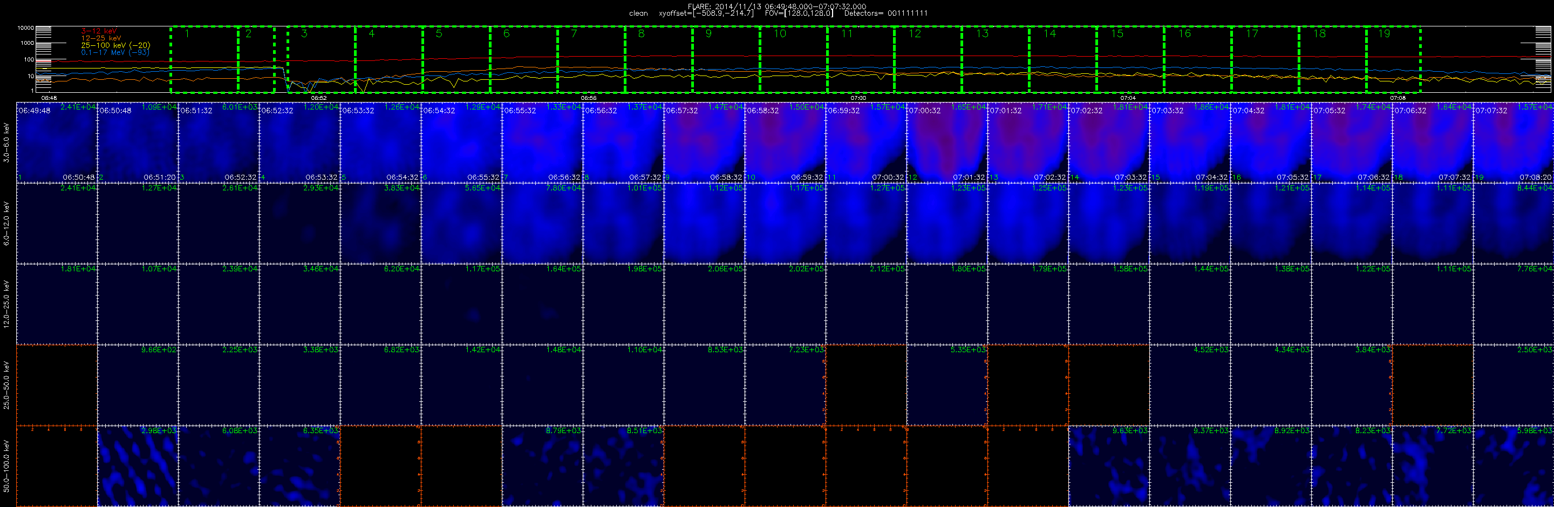Click the 06:52 time axis label

tap(318, 98)
